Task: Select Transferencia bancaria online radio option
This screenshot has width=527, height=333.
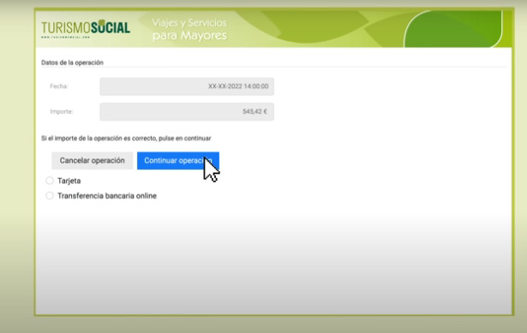Action: coord(50,196)
